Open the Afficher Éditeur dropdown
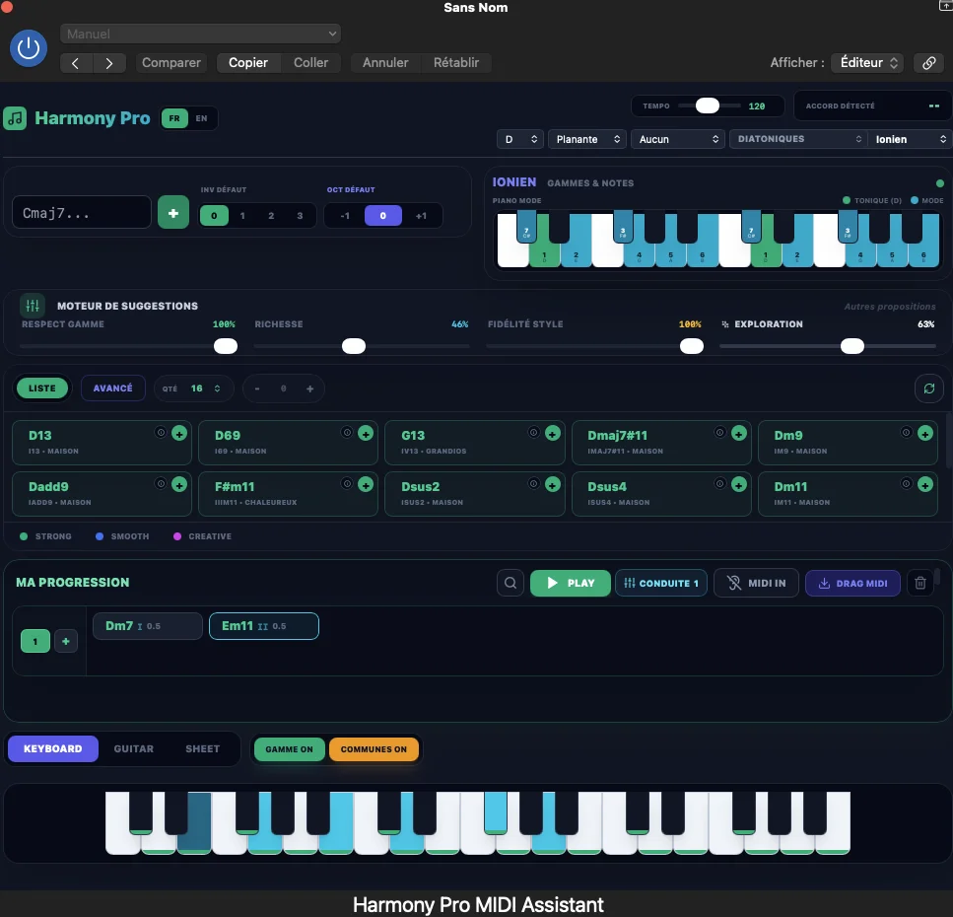 [x=867, y=63]
